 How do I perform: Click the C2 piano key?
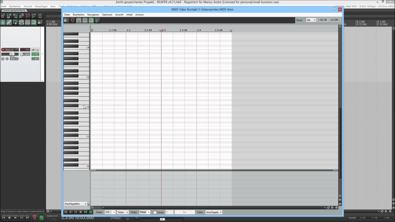coord(77,107)
